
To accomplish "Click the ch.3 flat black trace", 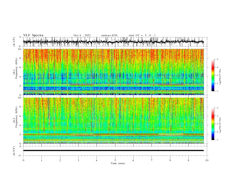I will point(113,151).
